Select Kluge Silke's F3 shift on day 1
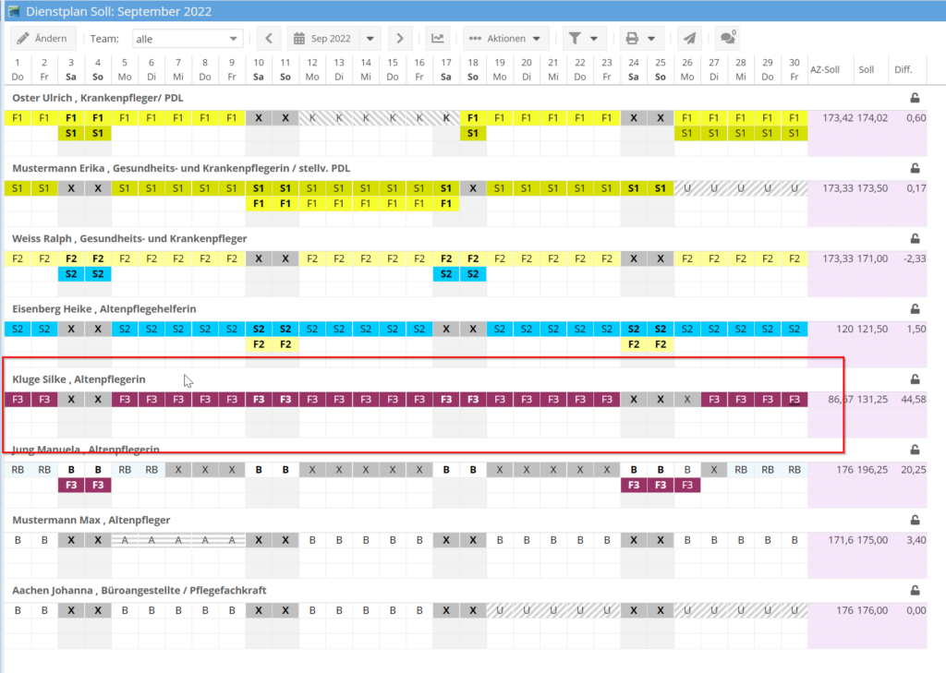This screenshot has width=946, height=673. click(x=18, y=400)
